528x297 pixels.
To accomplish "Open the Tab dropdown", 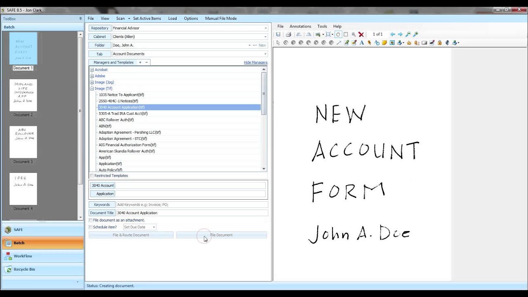I will pyautogui.click(x=265, y=54).
